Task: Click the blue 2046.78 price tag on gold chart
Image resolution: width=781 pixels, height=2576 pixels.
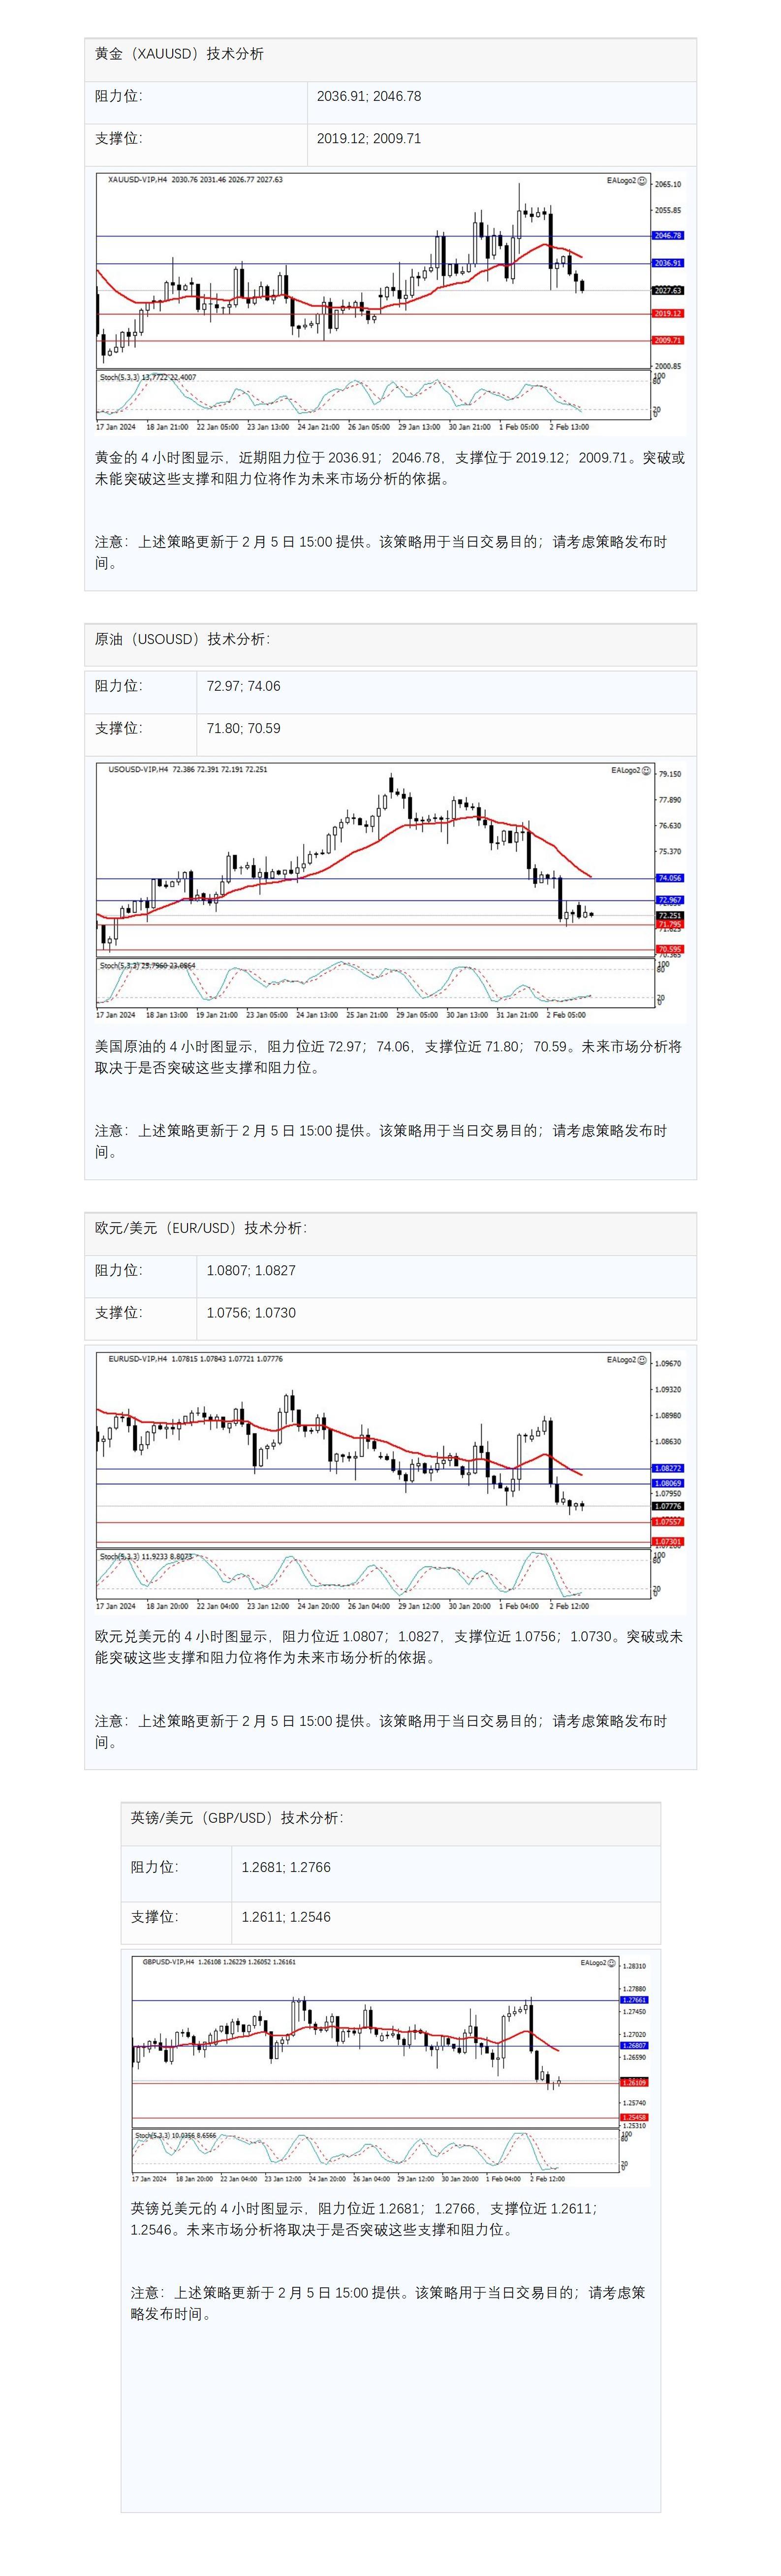Action: tap(668, 236)
